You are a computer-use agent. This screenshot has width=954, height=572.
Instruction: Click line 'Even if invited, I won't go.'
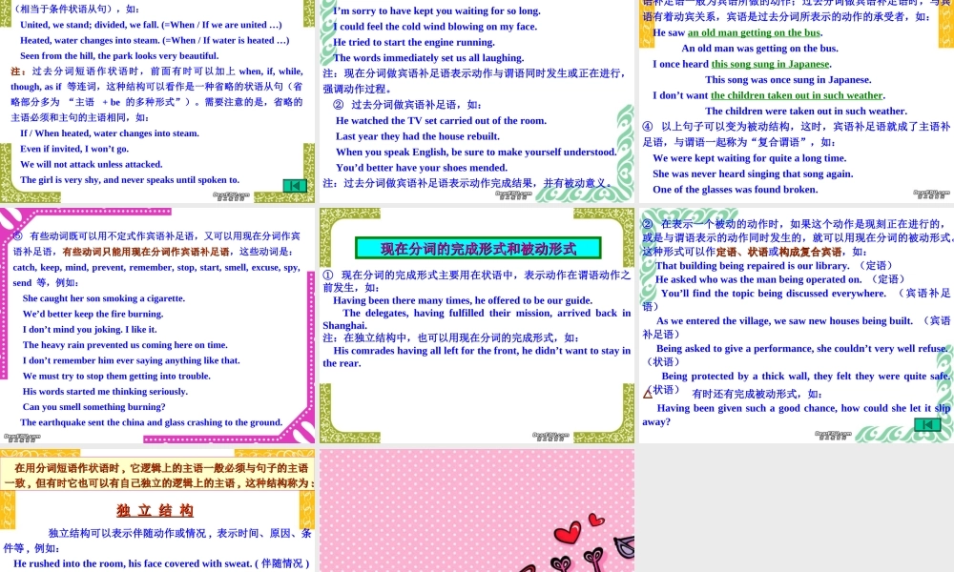(x=74, y=149)
